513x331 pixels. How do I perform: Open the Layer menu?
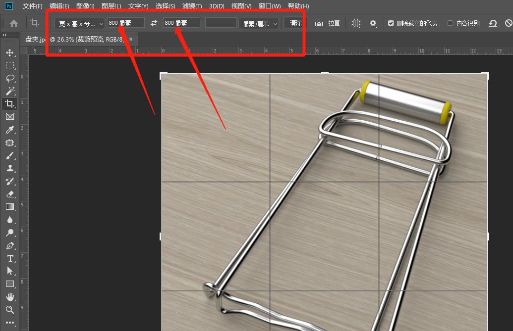point(111,6)
